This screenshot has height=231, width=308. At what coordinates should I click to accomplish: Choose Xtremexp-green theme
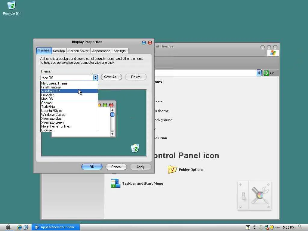69,123
